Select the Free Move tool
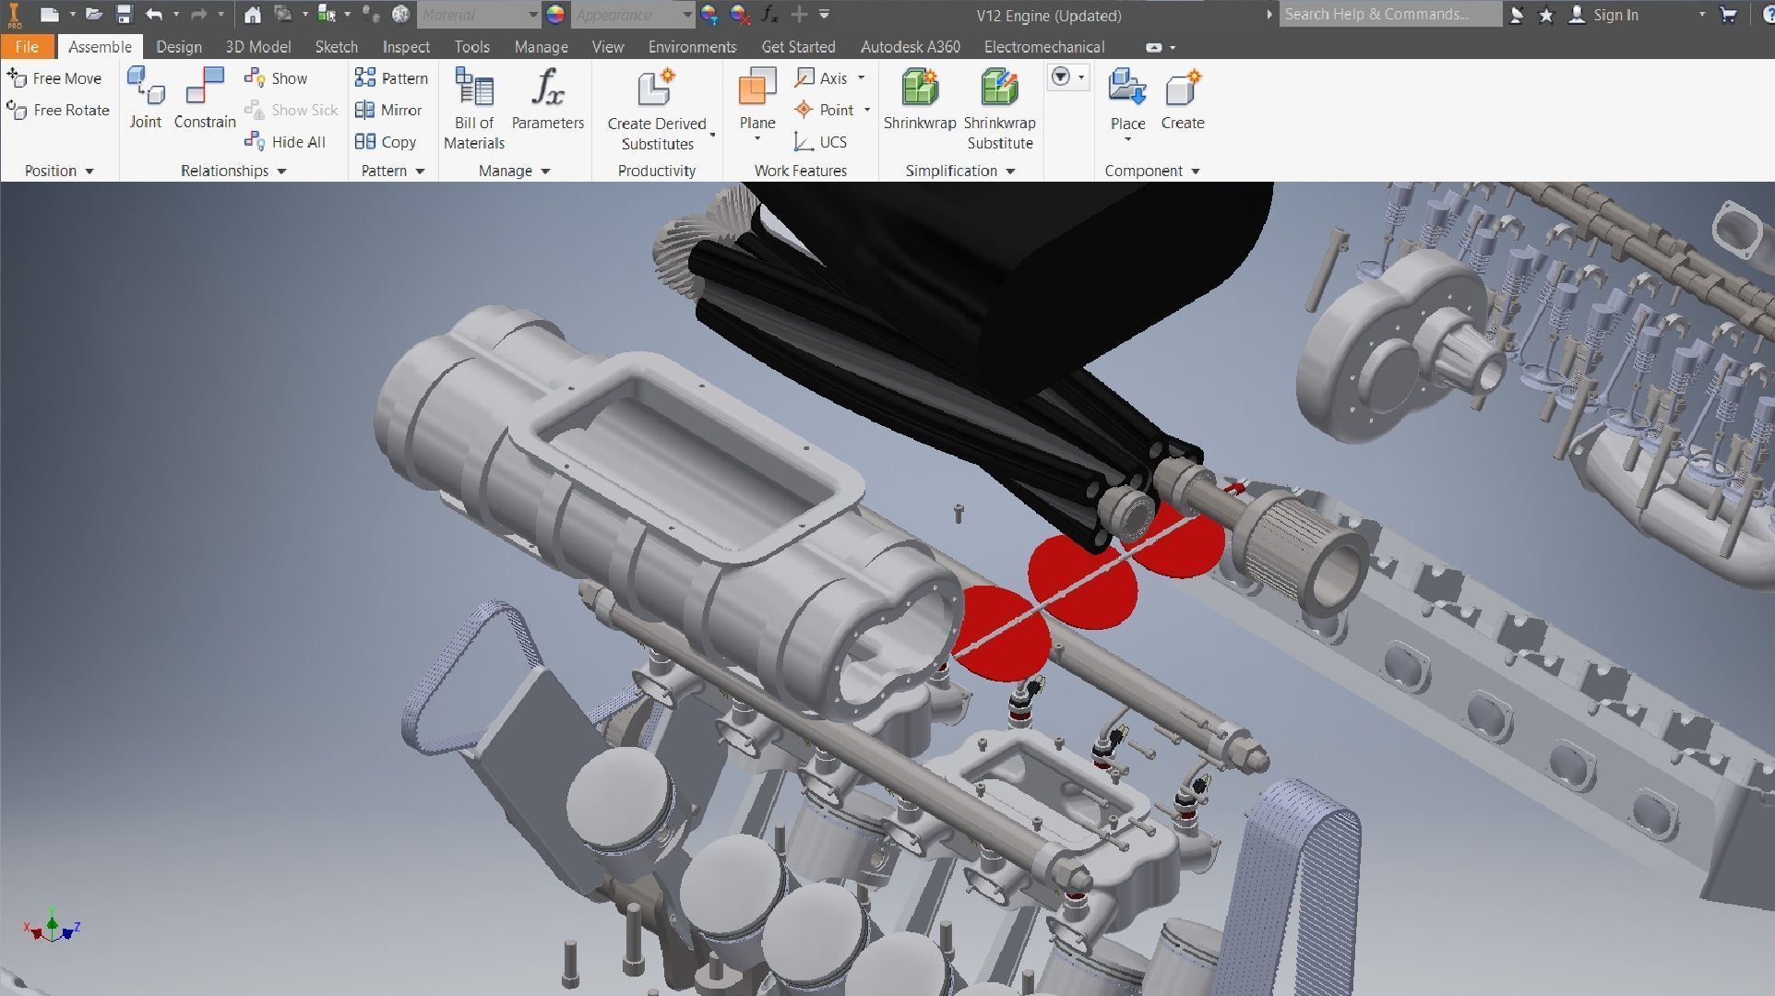 coord(54,78)
